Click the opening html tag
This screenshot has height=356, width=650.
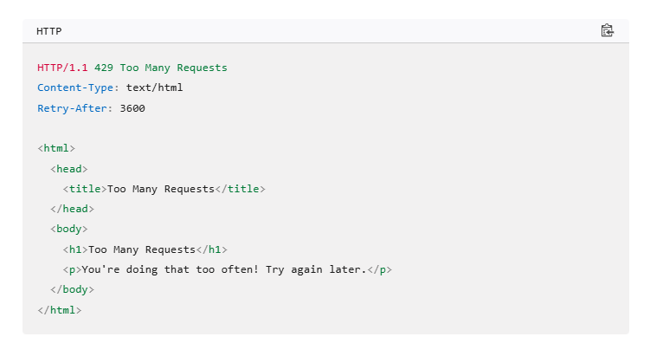[x=56, y=148]
